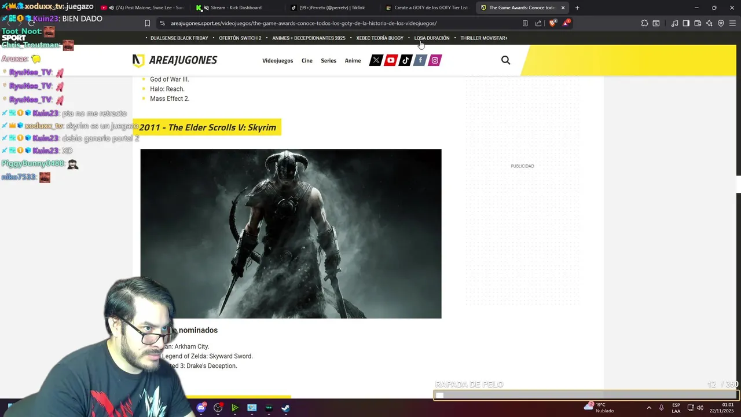Click the microphone icon in system tray
This screenshot has width=741, height=417.
point(661,408)
